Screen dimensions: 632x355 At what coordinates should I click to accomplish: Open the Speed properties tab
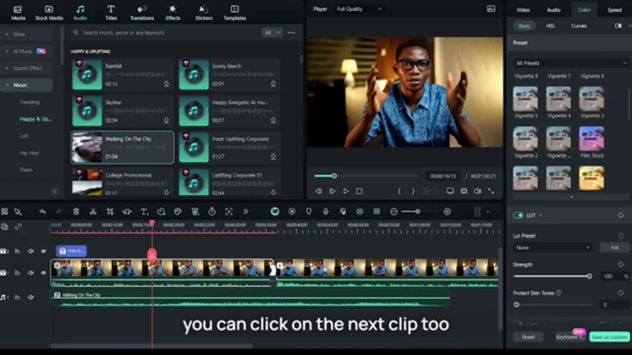(x=614, y=10)
